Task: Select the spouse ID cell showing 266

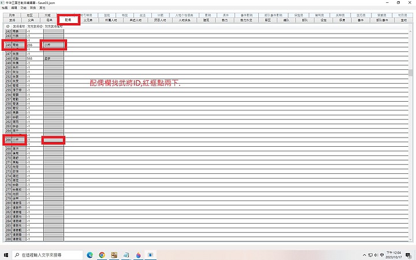Action: (35, 45)
